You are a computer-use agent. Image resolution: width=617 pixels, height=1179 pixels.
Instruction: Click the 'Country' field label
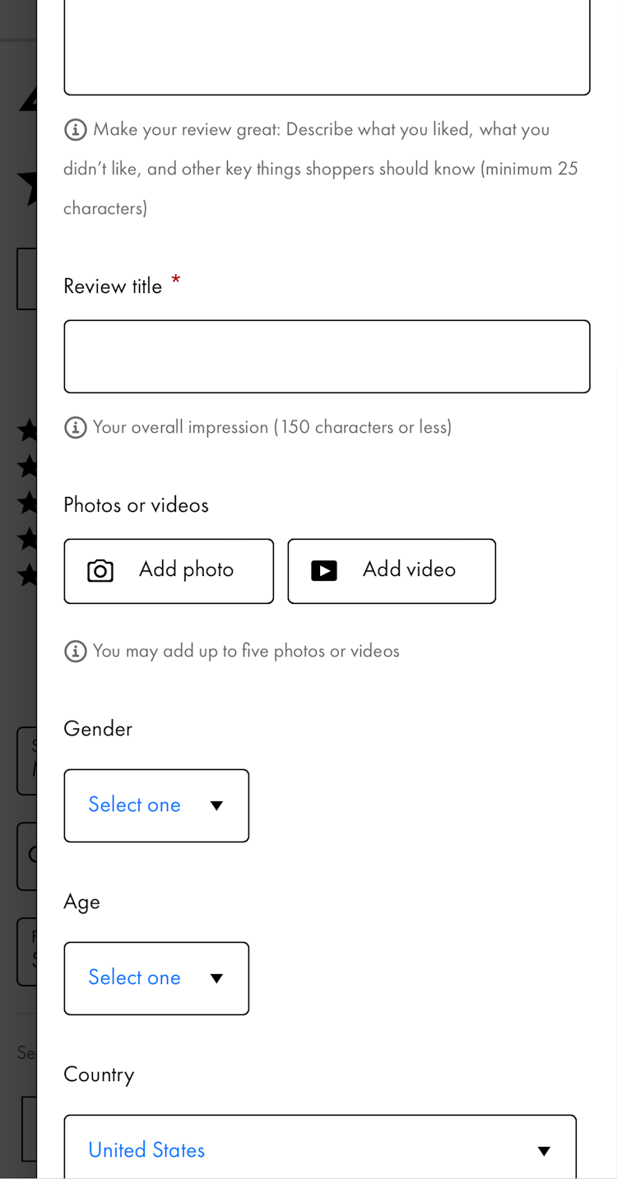click(99, 1075)
